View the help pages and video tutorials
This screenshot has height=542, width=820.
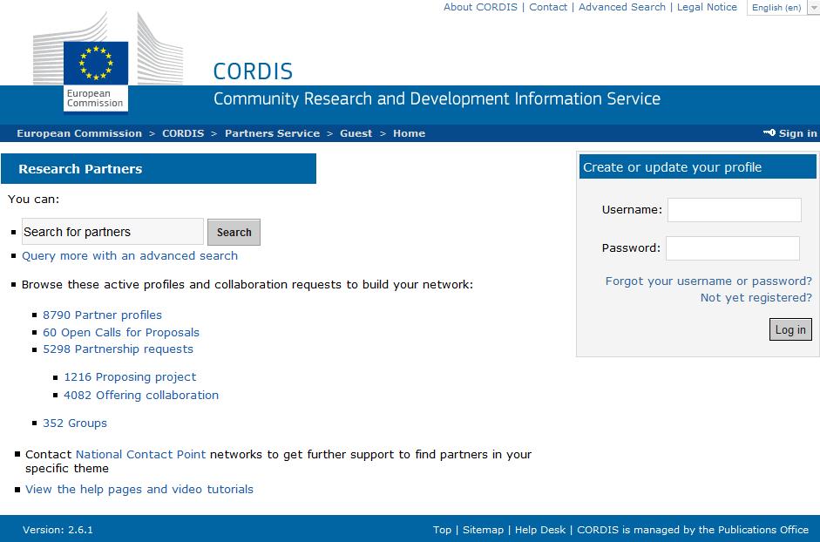pos(139,489)
